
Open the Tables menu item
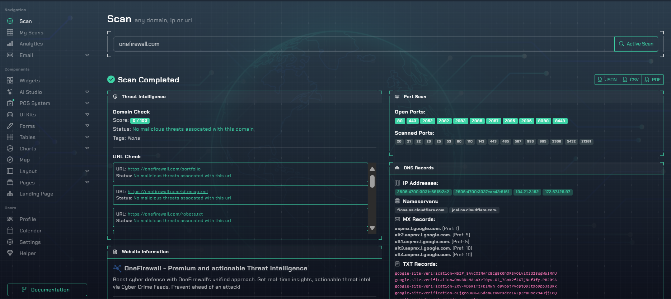pos(48,137)
